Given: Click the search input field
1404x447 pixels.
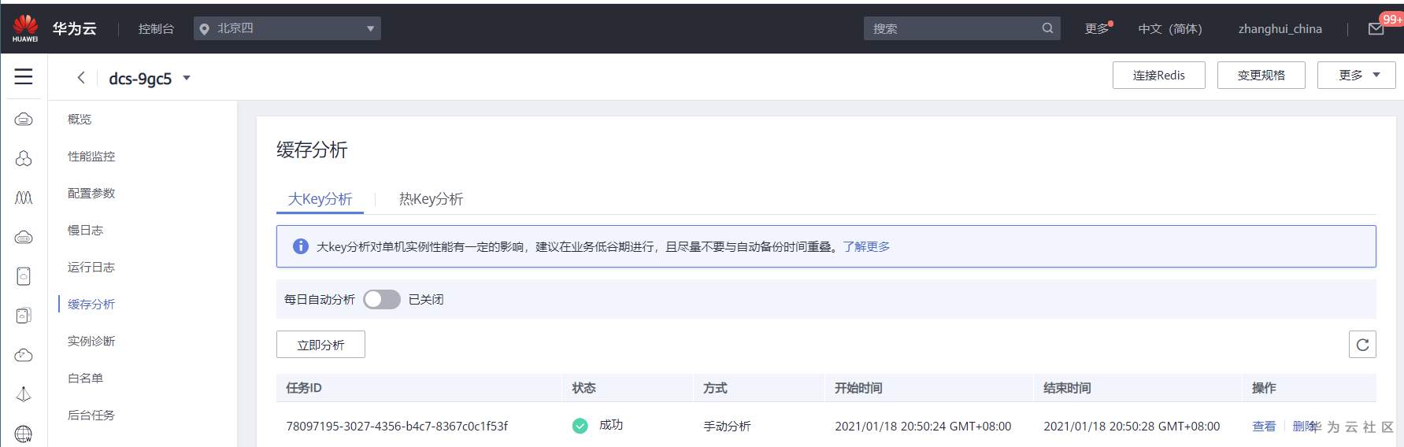Looking at the screenshot, I should pyautogui.click(x=953, y=28).
